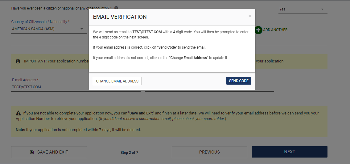Focus the E-mail Address input field
The width and height of the screenshot is (350, 164).
[76, 87]
